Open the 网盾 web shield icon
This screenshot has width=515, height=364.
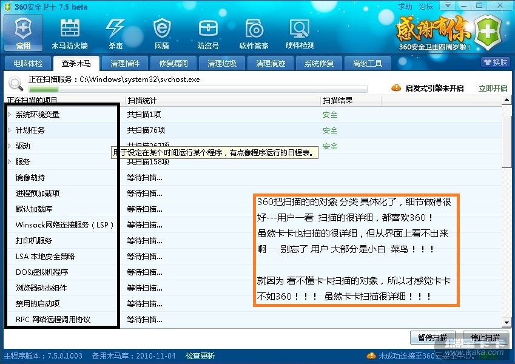tap(162, 33)
